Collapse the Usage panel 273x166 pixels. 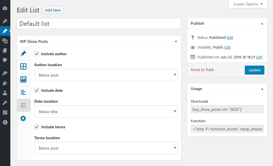pos(262,89)
